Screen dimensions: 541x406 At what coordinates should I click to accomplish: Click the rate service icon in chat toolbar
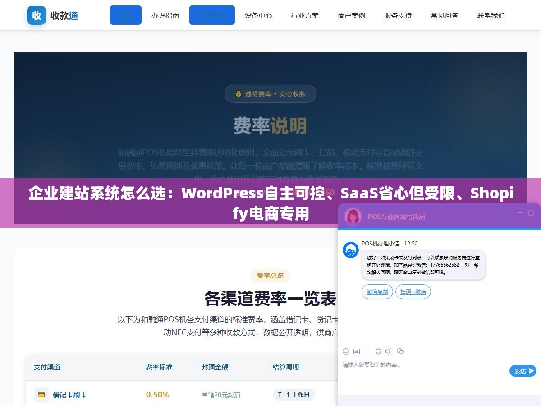click(378, 351)
